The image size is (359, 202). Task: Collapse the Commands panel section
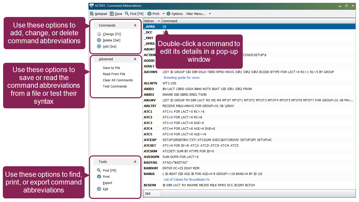click(135, 25)
